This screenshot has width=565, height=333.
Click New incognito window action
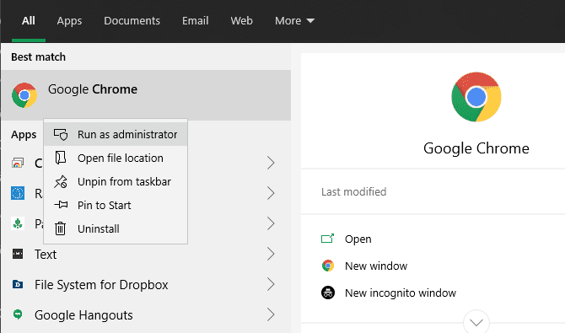pos(401,293)
